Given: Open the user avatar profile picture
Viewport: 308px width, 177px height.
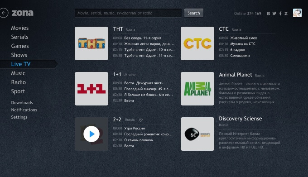Looking at the screenshot, I should pyautogui.click(x=297, y=13).
